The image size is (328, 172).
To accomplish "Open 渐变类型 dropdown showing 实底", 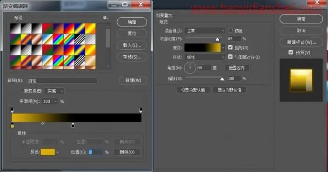I will pyautogui.click(x=54, y=91).
